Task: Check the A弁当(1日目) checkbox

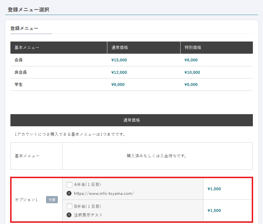Action: point(69,185)
